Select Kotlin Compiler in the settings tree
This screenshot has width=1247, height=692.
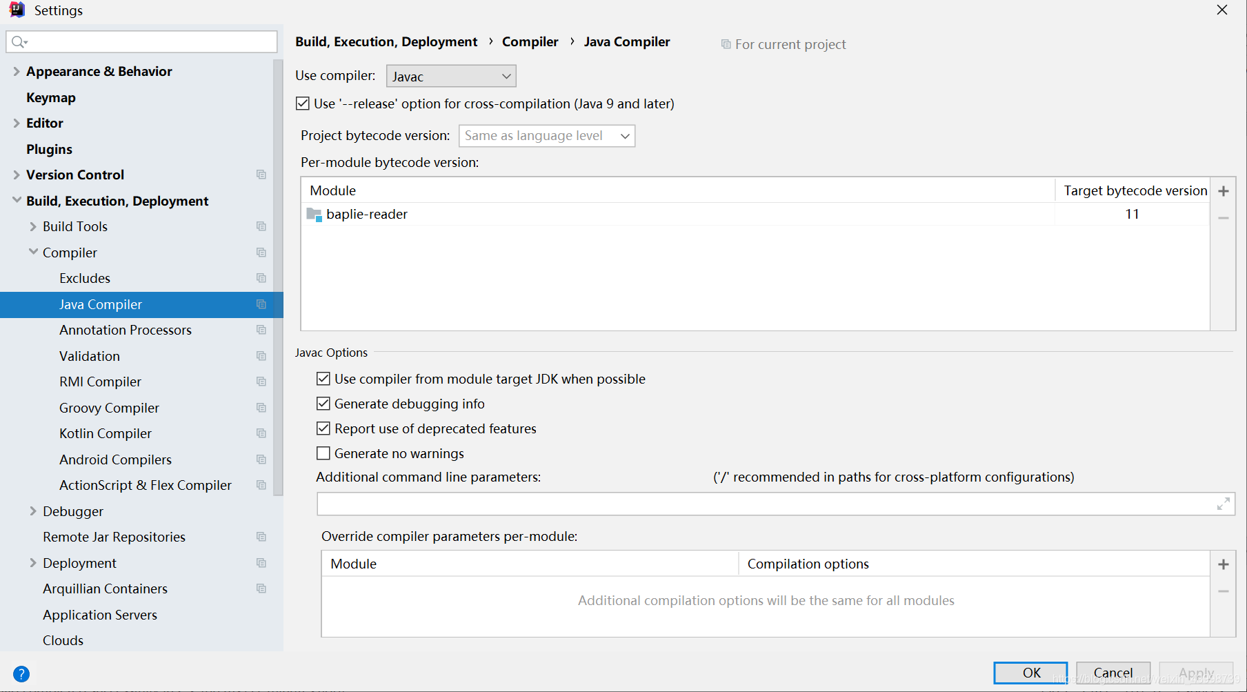tap(106, 433)
